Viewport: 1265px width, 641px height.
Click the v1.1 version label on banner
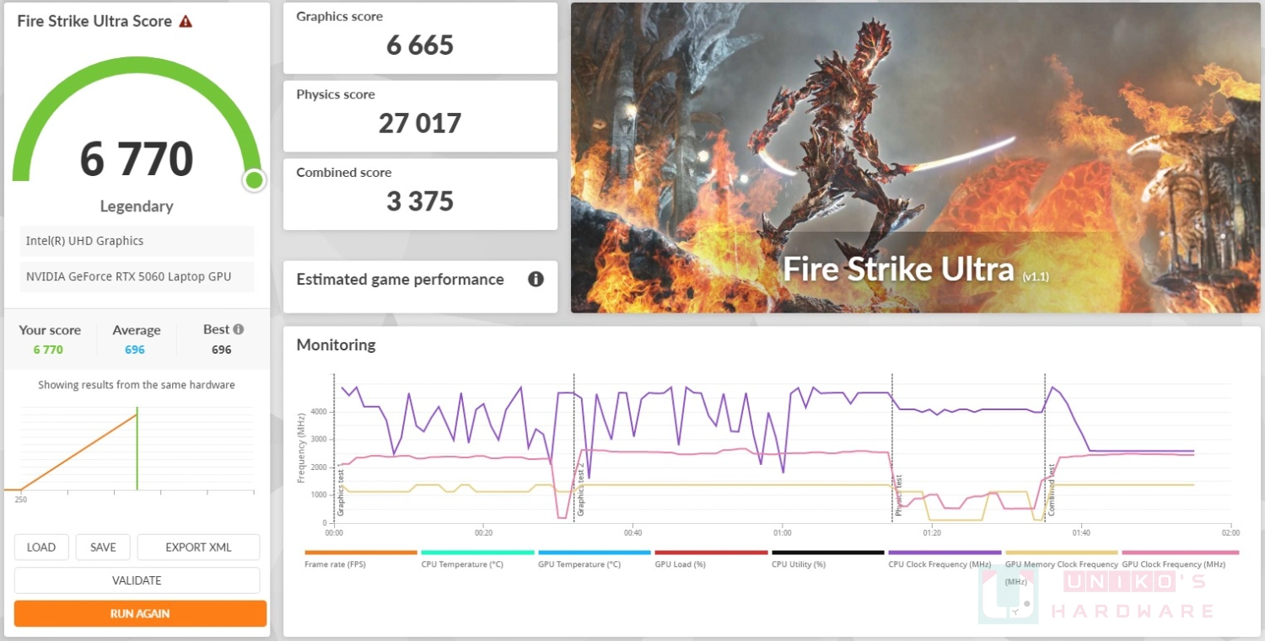coord(1035,276)
